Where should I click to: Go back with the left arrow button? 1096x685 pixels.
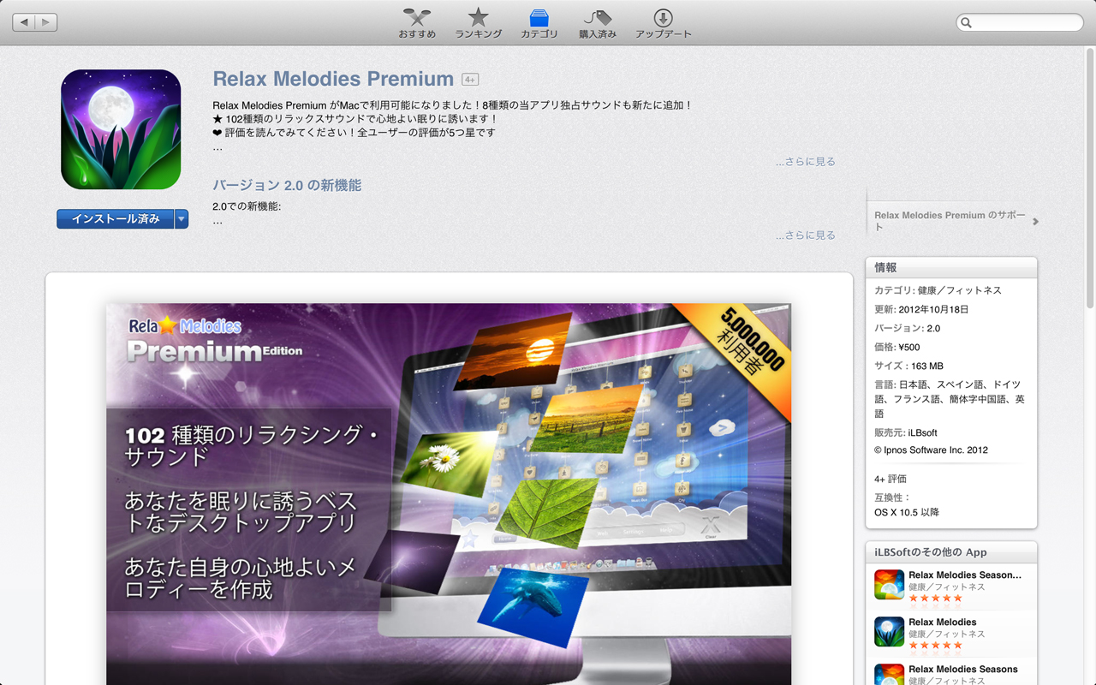point(24,22)
